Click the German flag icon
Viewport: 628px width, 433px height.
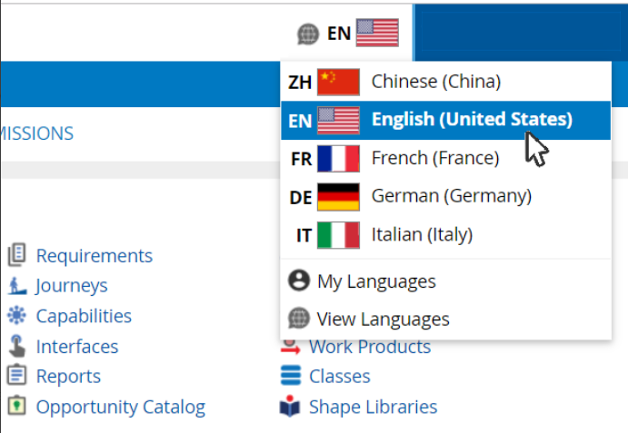338,197
